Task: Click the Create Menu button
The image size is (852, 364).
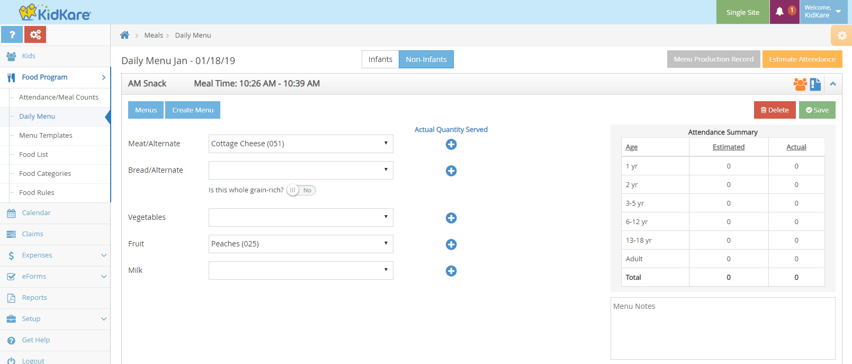Action: (x=193, y=110)
